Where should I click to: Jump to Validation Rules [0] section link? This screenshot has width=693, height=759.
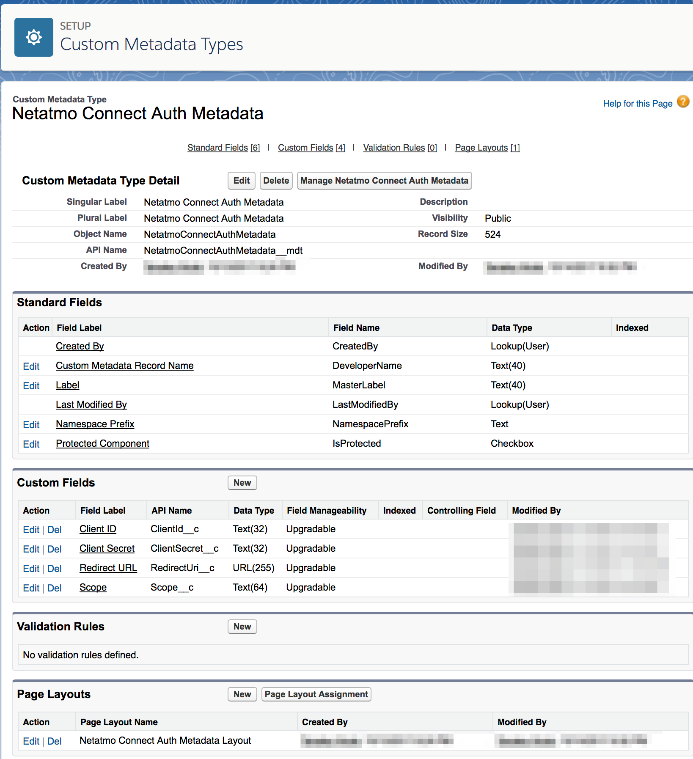click(x=400, y=148)
